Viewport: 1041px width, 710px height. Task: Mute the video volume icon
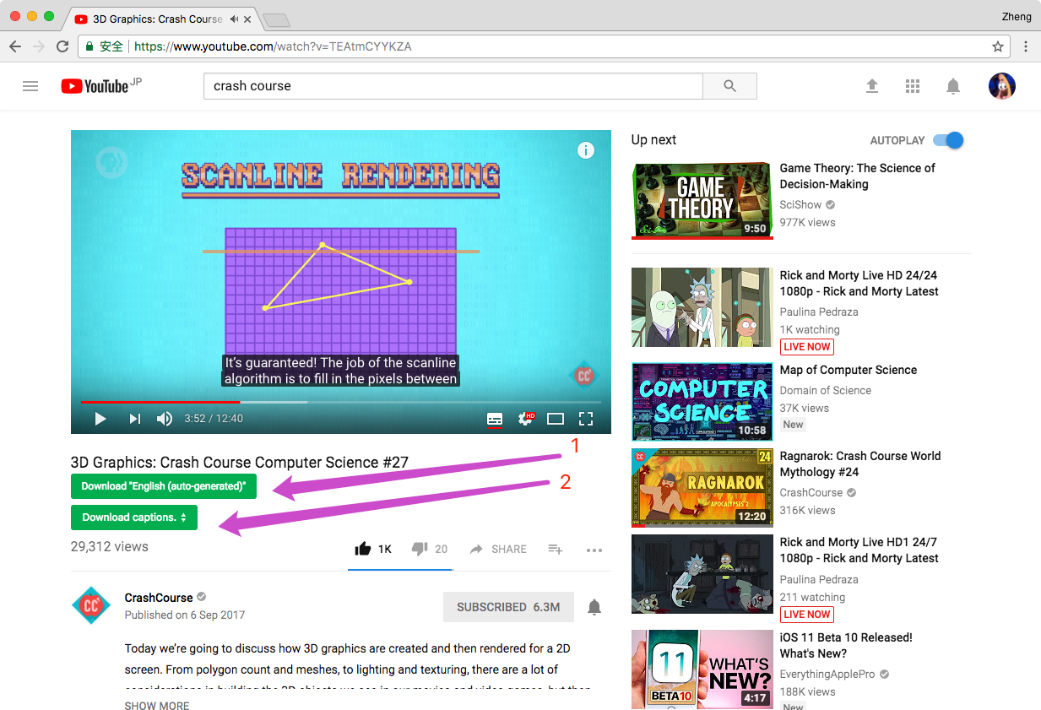pyautogui.click(x=165, y=419)
